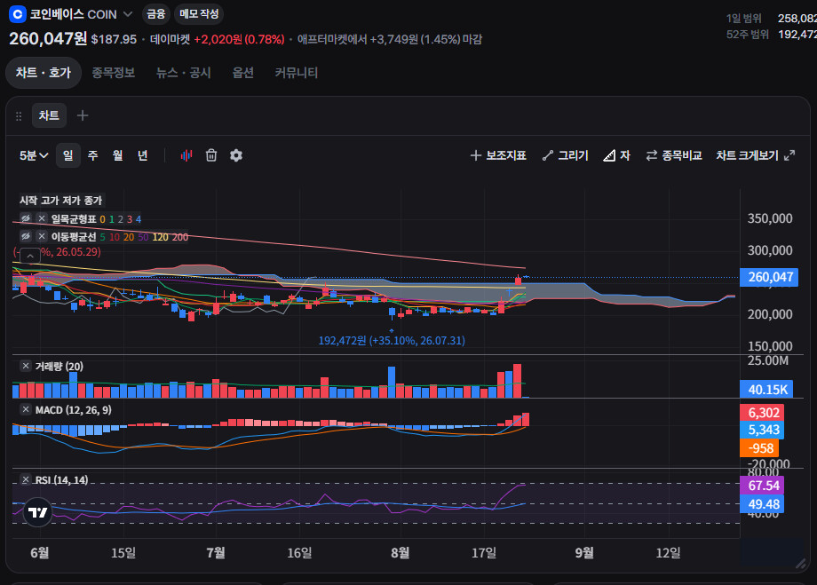
Task: Add a new chart tab with plus icon
Action: point(83,115)
